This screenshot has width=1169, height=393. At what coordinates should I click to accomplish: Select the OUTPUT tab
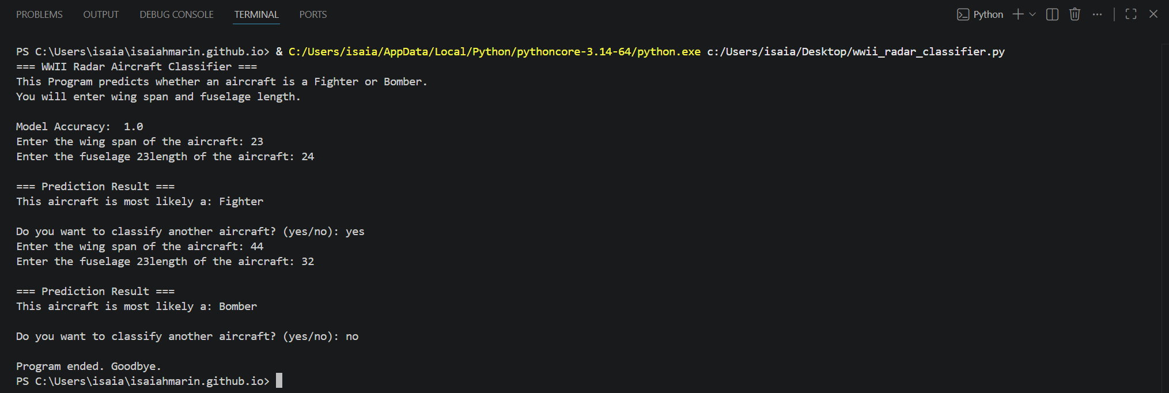[x=101, y=14]
